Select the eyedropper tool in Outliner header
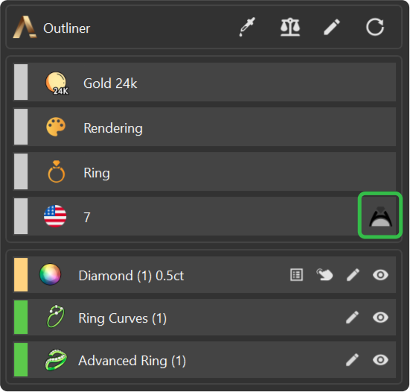This screenshot has width=410, height=392. point(247,27)
